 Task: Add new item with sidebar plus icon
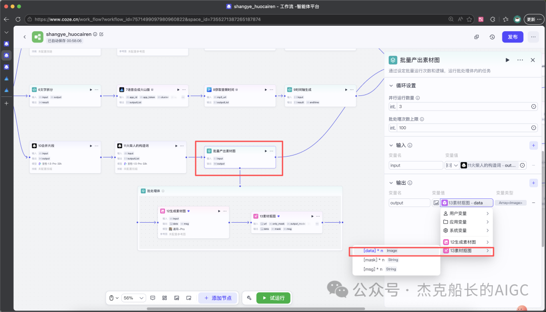(x=6, y=103)
